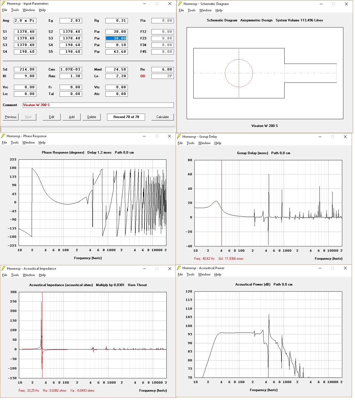Click the Group Delay window lightning icon
Viewport: 355px width, 400px height.
179,137
